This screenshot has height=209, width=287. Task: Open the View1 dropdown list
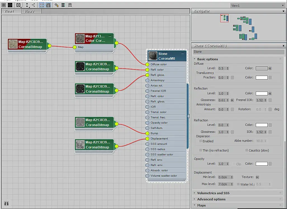(x=258, y=6)
